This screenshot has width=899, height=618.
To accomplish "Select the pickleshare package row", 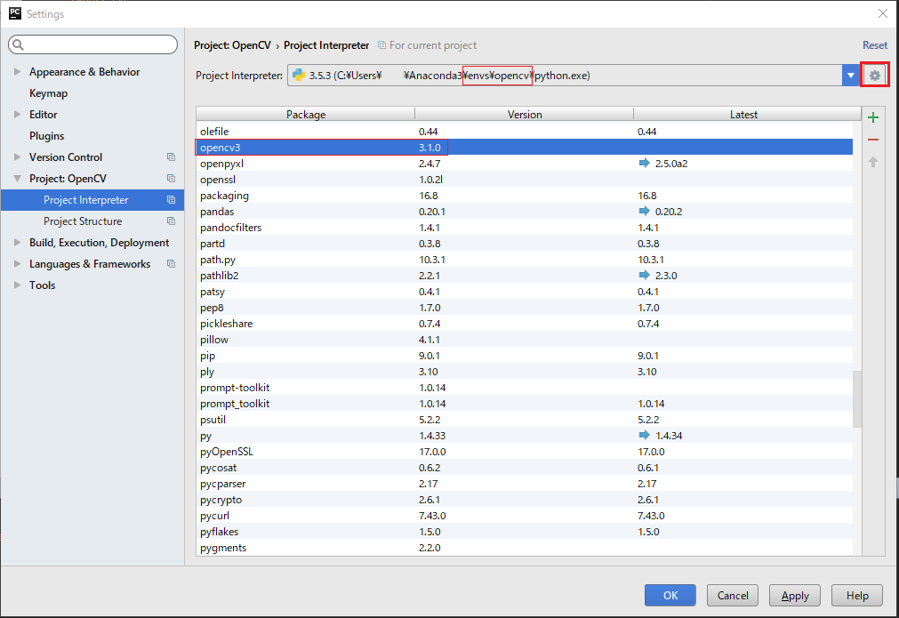I will click(524, 324).
